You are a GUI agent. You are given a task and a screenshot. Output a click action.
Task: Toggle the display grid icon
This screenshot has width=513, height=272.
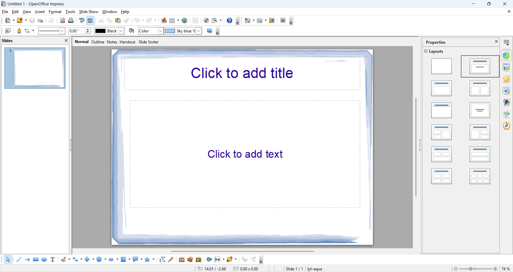pos(195,21)
